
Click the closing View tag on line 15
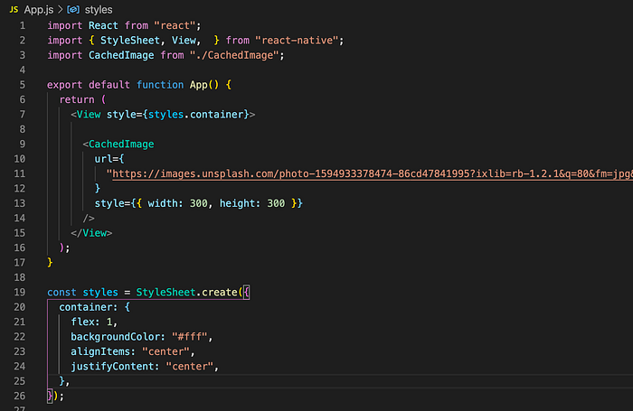click(x=91, y=233)
